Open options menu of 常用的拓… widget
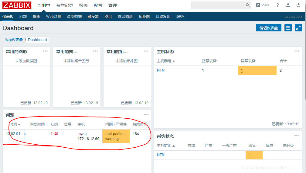 146,51
